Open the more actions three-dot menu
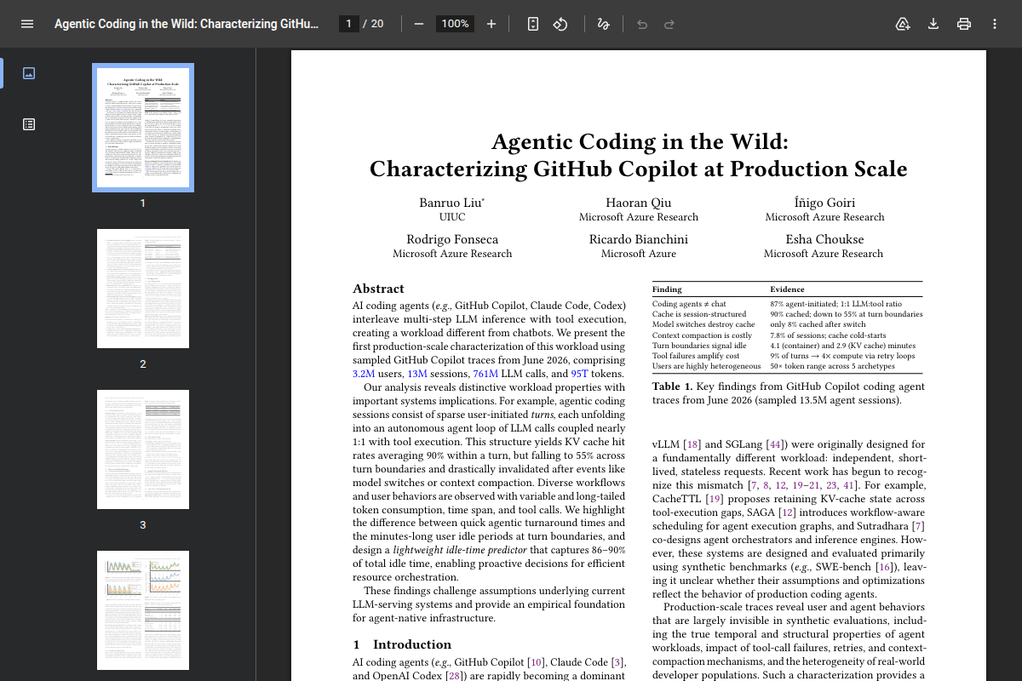1022x681 pixels. [x=995, y=24]
